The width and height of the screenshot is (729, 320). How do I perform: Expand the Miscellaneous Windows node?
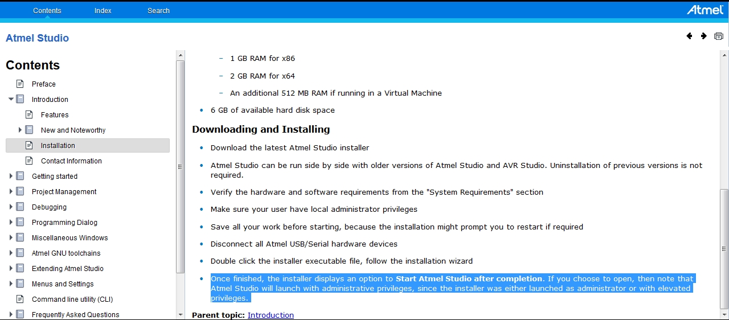pyautogui.click(x=11, y=237)
